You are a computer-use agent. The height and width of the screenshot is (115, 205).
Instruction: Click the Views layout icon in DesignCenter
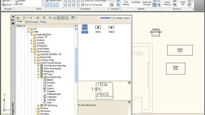point(73,18)
